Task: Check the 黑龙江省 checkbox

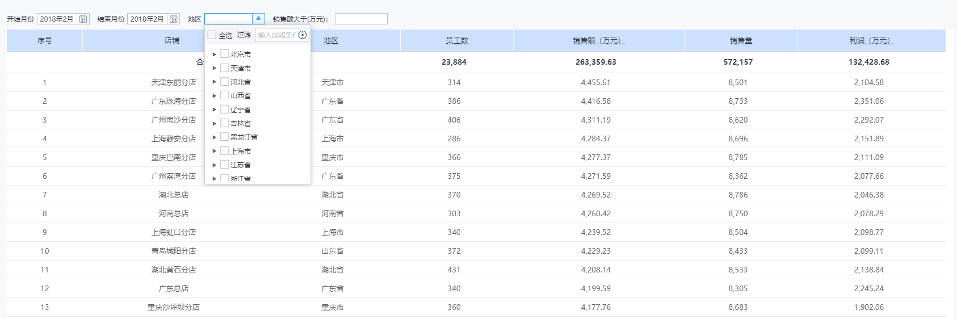Action: coord(224,137)
